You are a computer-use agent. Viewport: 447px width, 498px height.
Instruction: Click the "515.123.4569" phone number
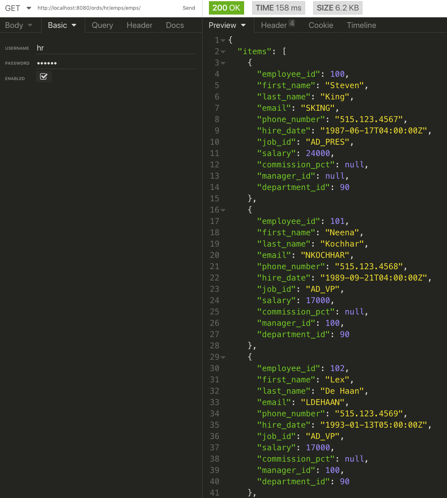click(x=369, y=414)
